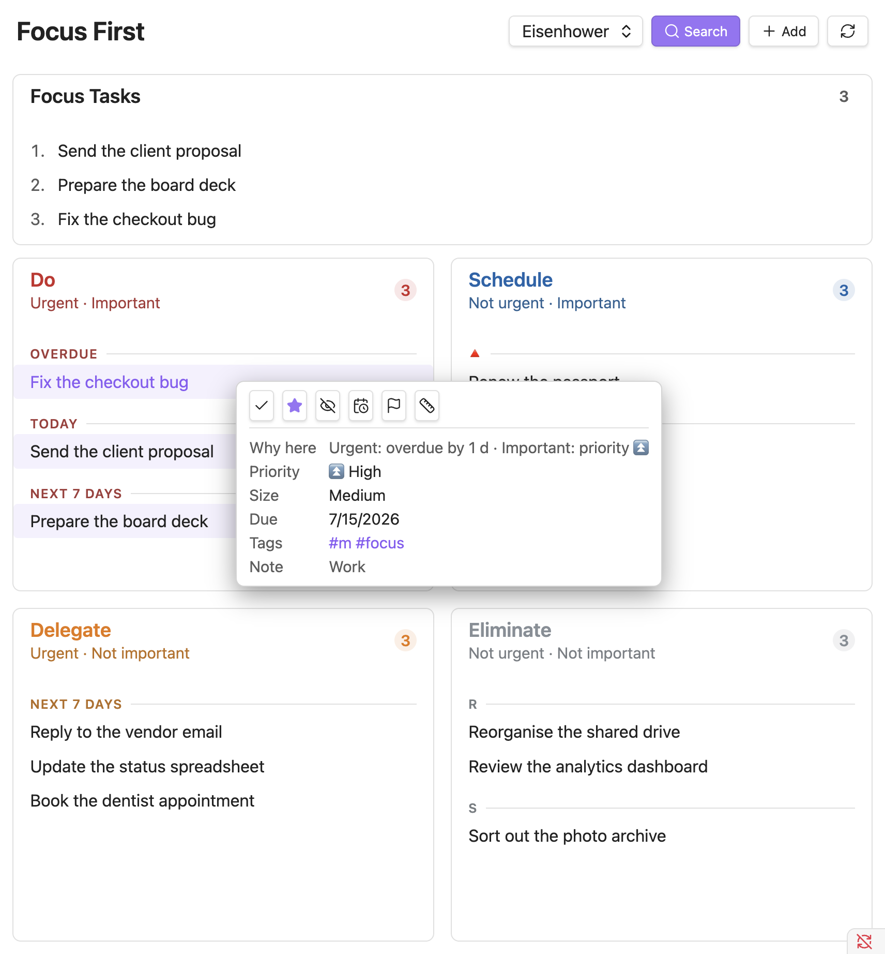885x954 pixels.
Task: Open Book the dentist appointment task
Action: pyautogui.click(x=142, y=801)
